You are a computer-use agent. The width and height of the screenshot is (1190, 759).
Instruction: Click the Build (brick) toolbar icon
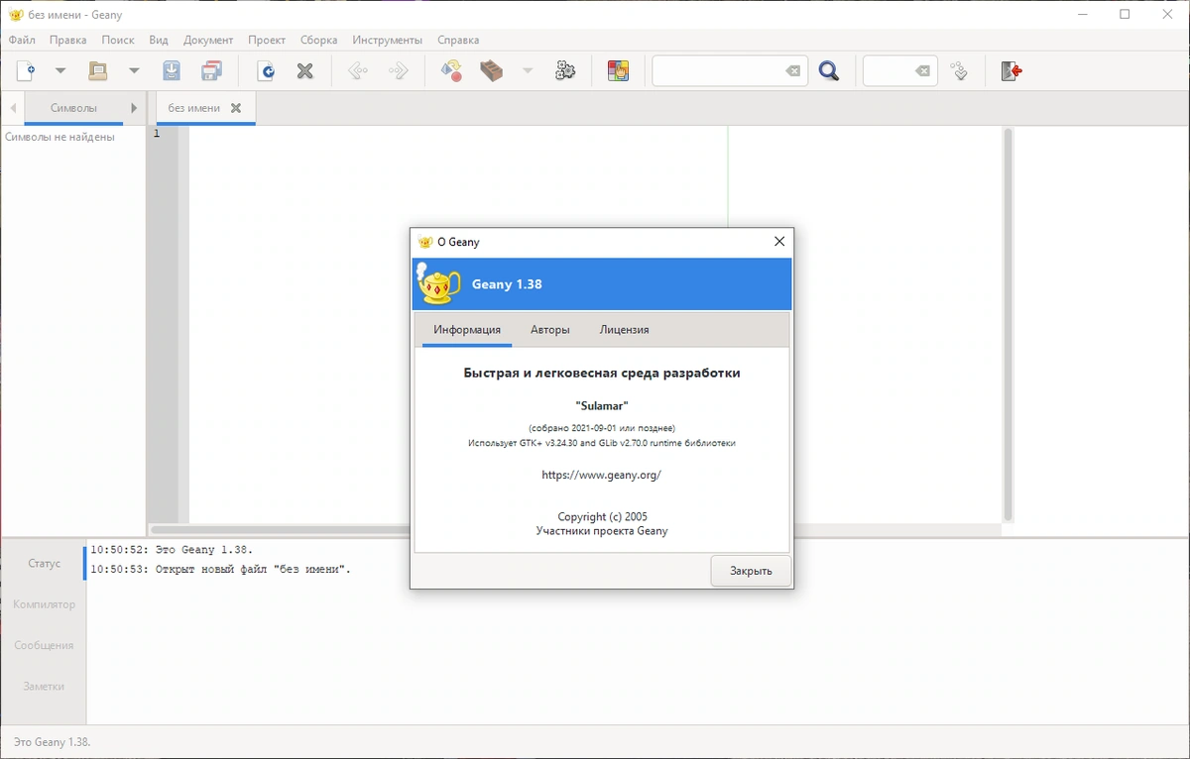[x=492, y=71]
